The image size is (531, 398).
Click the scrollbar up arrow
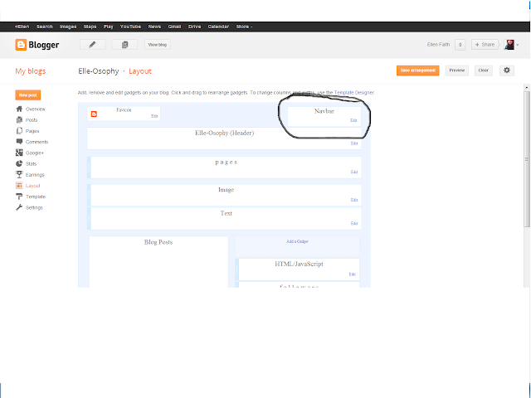527,87
